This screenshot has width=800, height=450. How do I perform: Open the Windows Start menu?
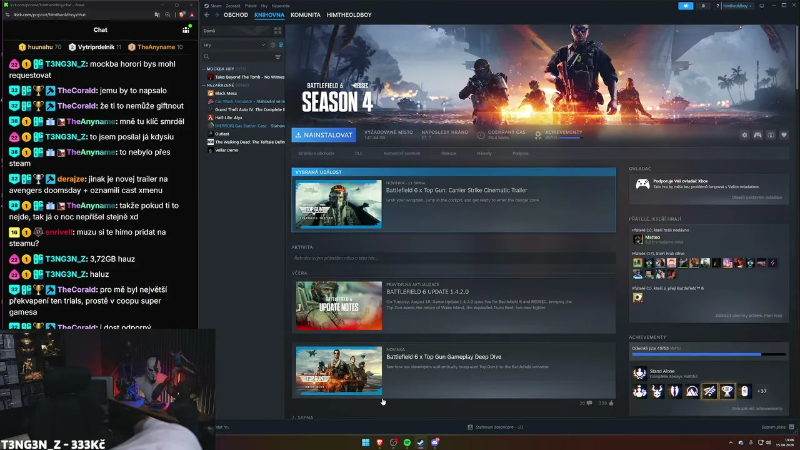click(x=366, y=442)
